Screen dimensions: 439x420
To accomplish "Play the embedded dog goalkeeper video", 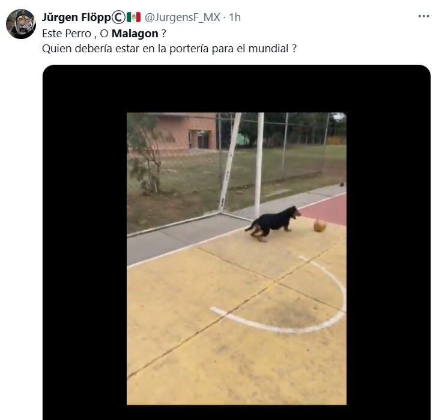I will coord(236,258).
